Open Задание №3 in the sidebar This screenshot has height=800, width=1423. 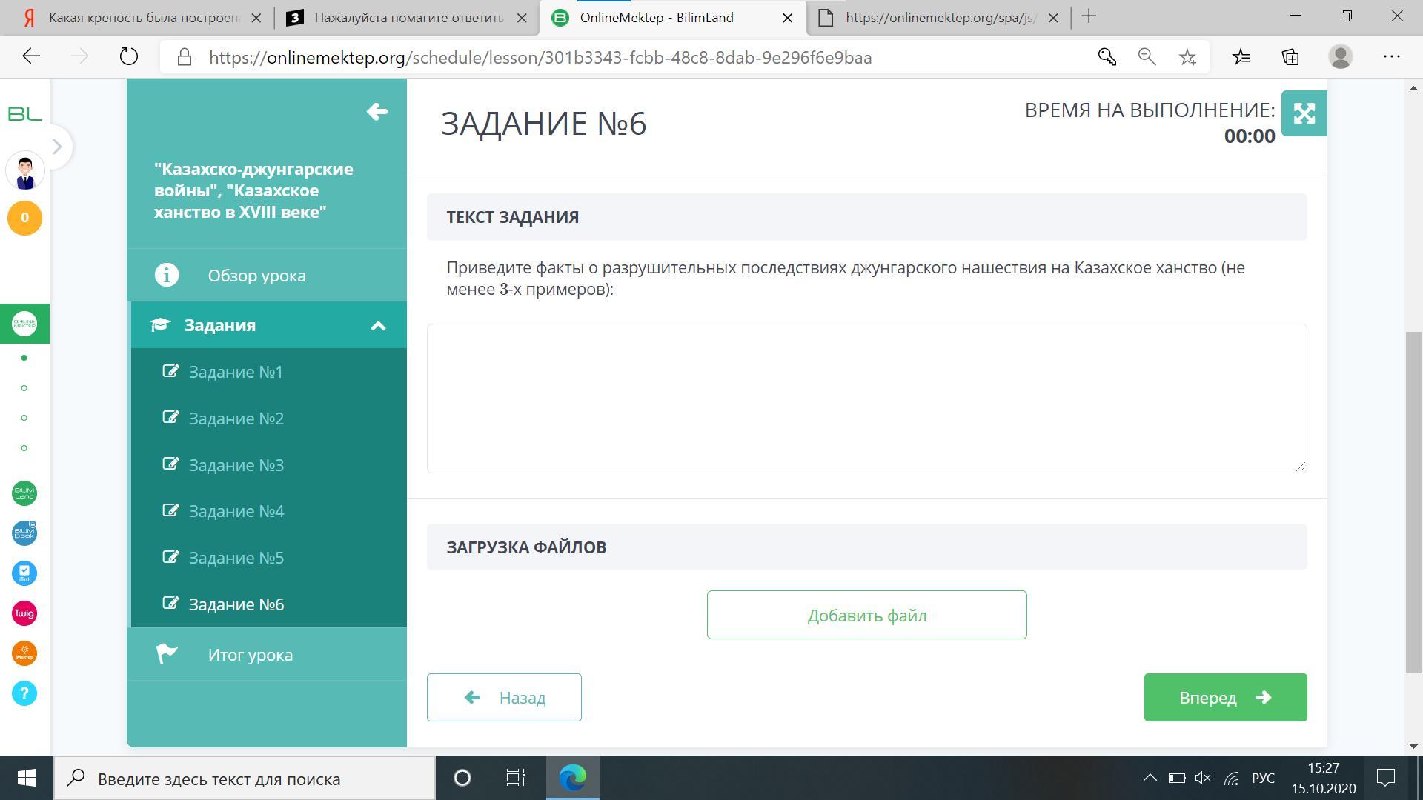(236, 465)
